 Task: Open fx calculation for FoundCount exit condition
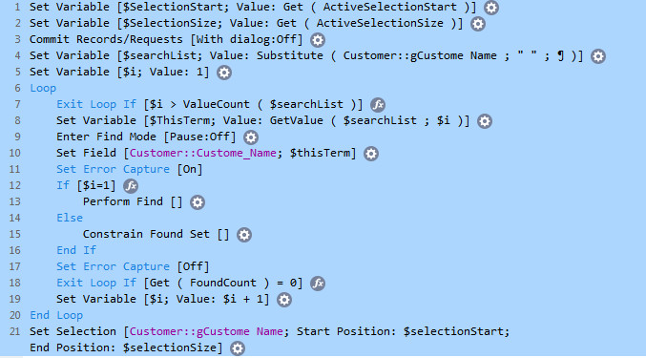coord(318,284)
